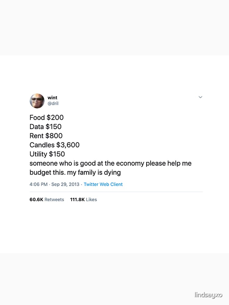The width and height of the screenshot is (229, 305).
Task: Click the 4:06 PM timestamp
Action: click(38, 184)
